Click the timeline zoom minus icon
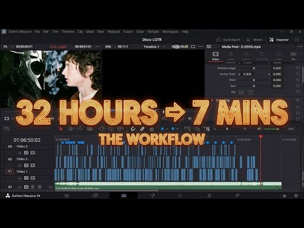This screenshot has width=304, height=228. pyautogui.click(x=215, y=129)
